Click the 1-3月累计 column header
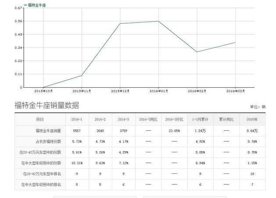This screenshot has height=198, width=276. pos(200,119)
